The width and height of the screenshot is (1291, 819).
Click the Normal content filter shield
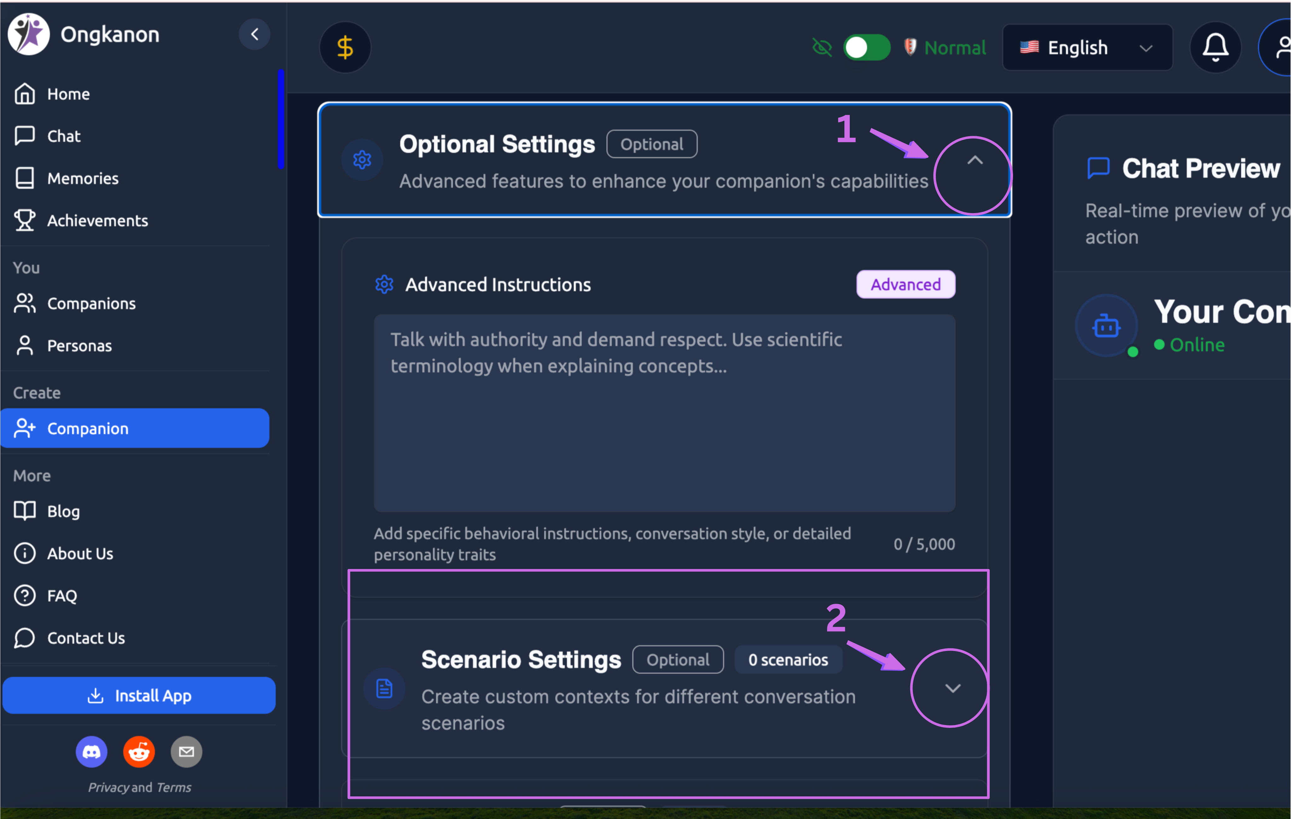(x=910, y=47)
